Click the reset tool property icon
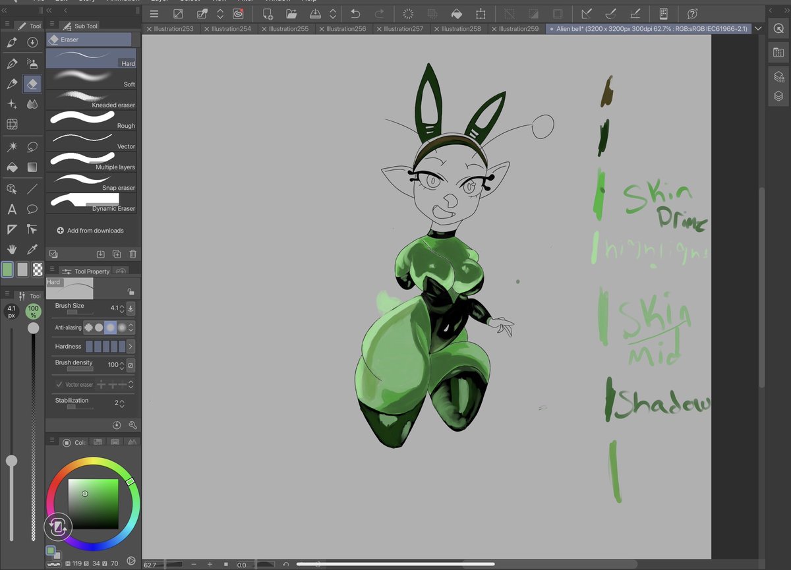Screen dimensions: 791x570 point(117,425)
